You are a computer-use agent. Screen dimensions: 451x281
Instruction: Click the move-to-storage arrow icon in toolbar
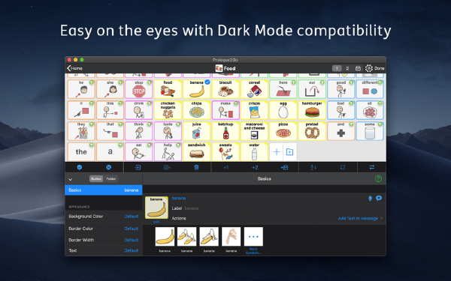284,167
